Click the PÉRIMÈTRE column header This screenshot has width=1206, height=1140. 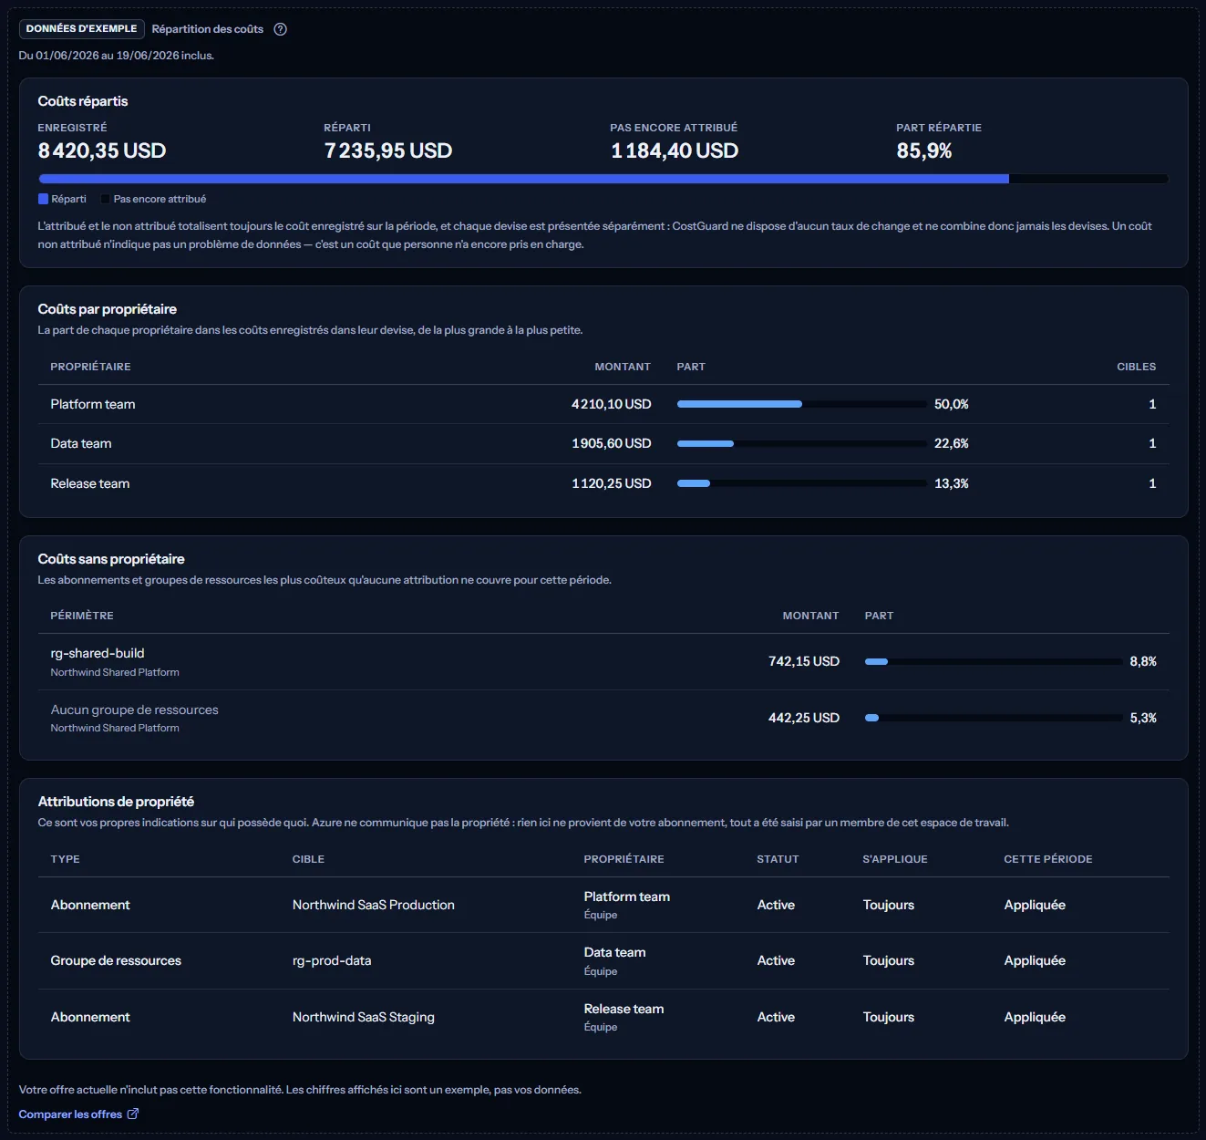(x=82, y=616)
